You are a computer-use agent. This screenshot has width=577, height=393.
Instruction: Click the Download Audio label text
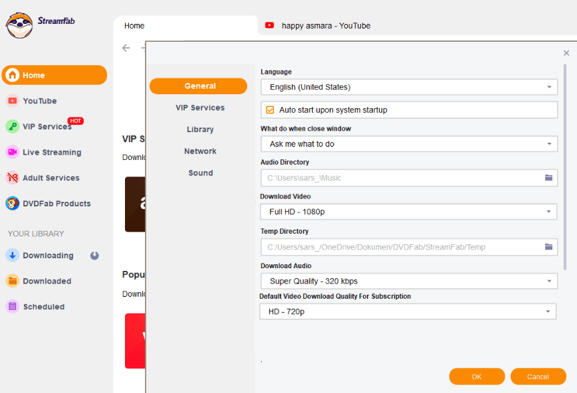pyautogui.click(x=286, y=266)
